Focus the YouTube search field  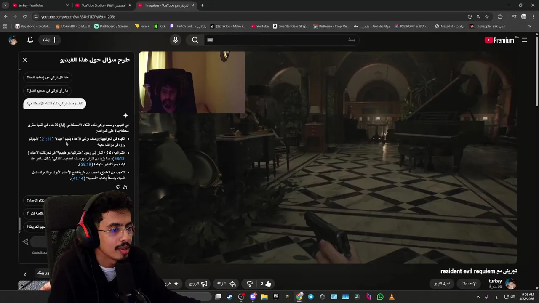click(x=281, y=40)
